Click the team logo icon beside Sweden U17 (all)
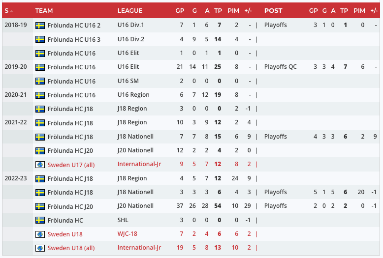Image resolution: width=383 pixels, height=258 pixels. (x=40, y=165)
